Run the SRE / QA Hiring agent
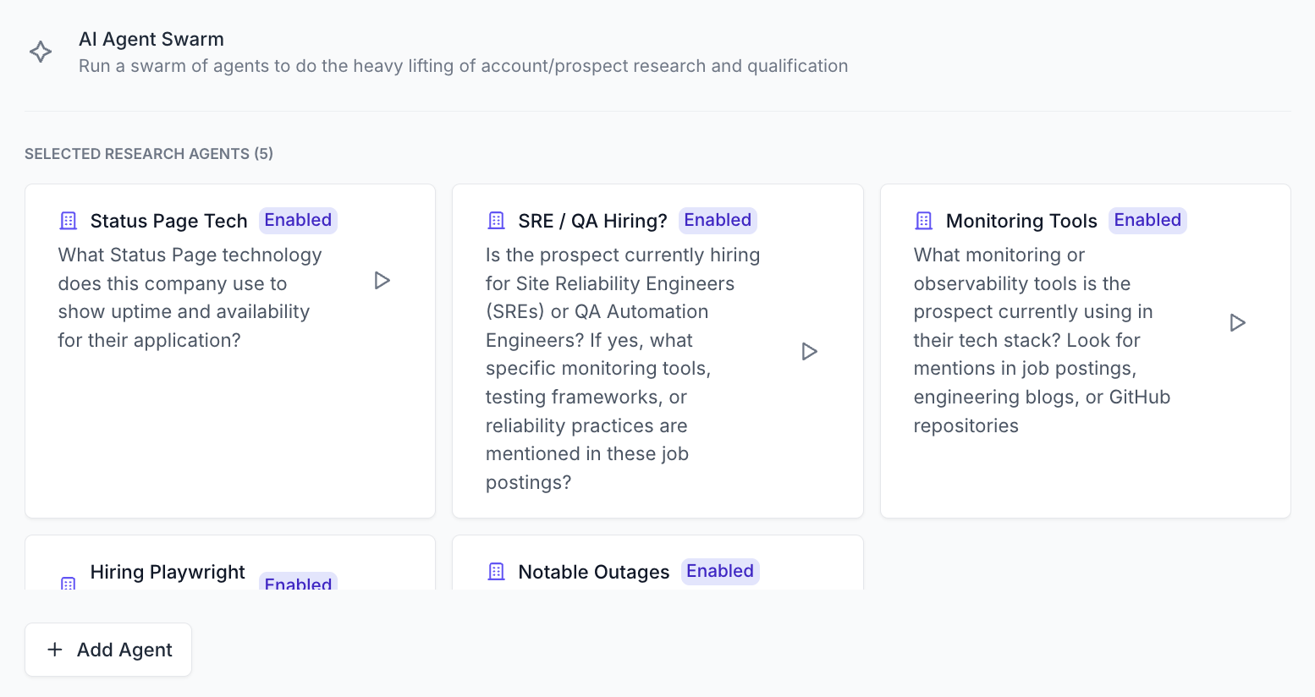 tap(810, 351)
